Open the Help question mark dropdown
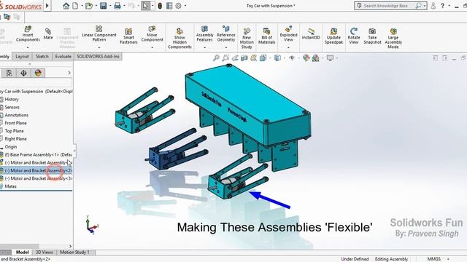This screenshot has height=262, width=467. 449,6
